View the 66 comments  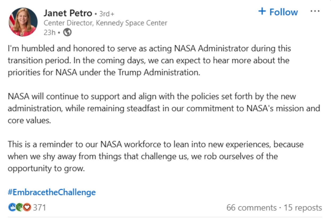pyautogui.click(x=251, y=207)
